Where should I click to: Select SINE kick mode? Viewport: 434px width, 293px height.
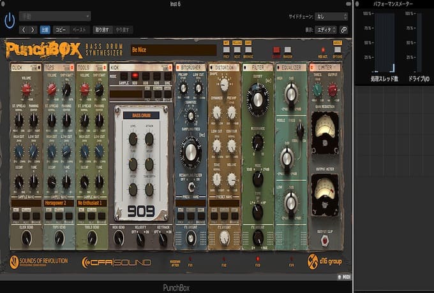(x=168, y=76)
